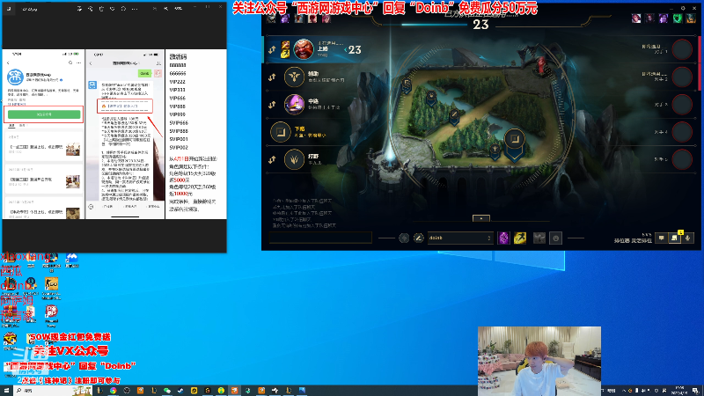Screen dimensions: 704x396
Task: Click the swap arrows on the 中路 row
Action: pyautogui.click(x=272, y=105)
